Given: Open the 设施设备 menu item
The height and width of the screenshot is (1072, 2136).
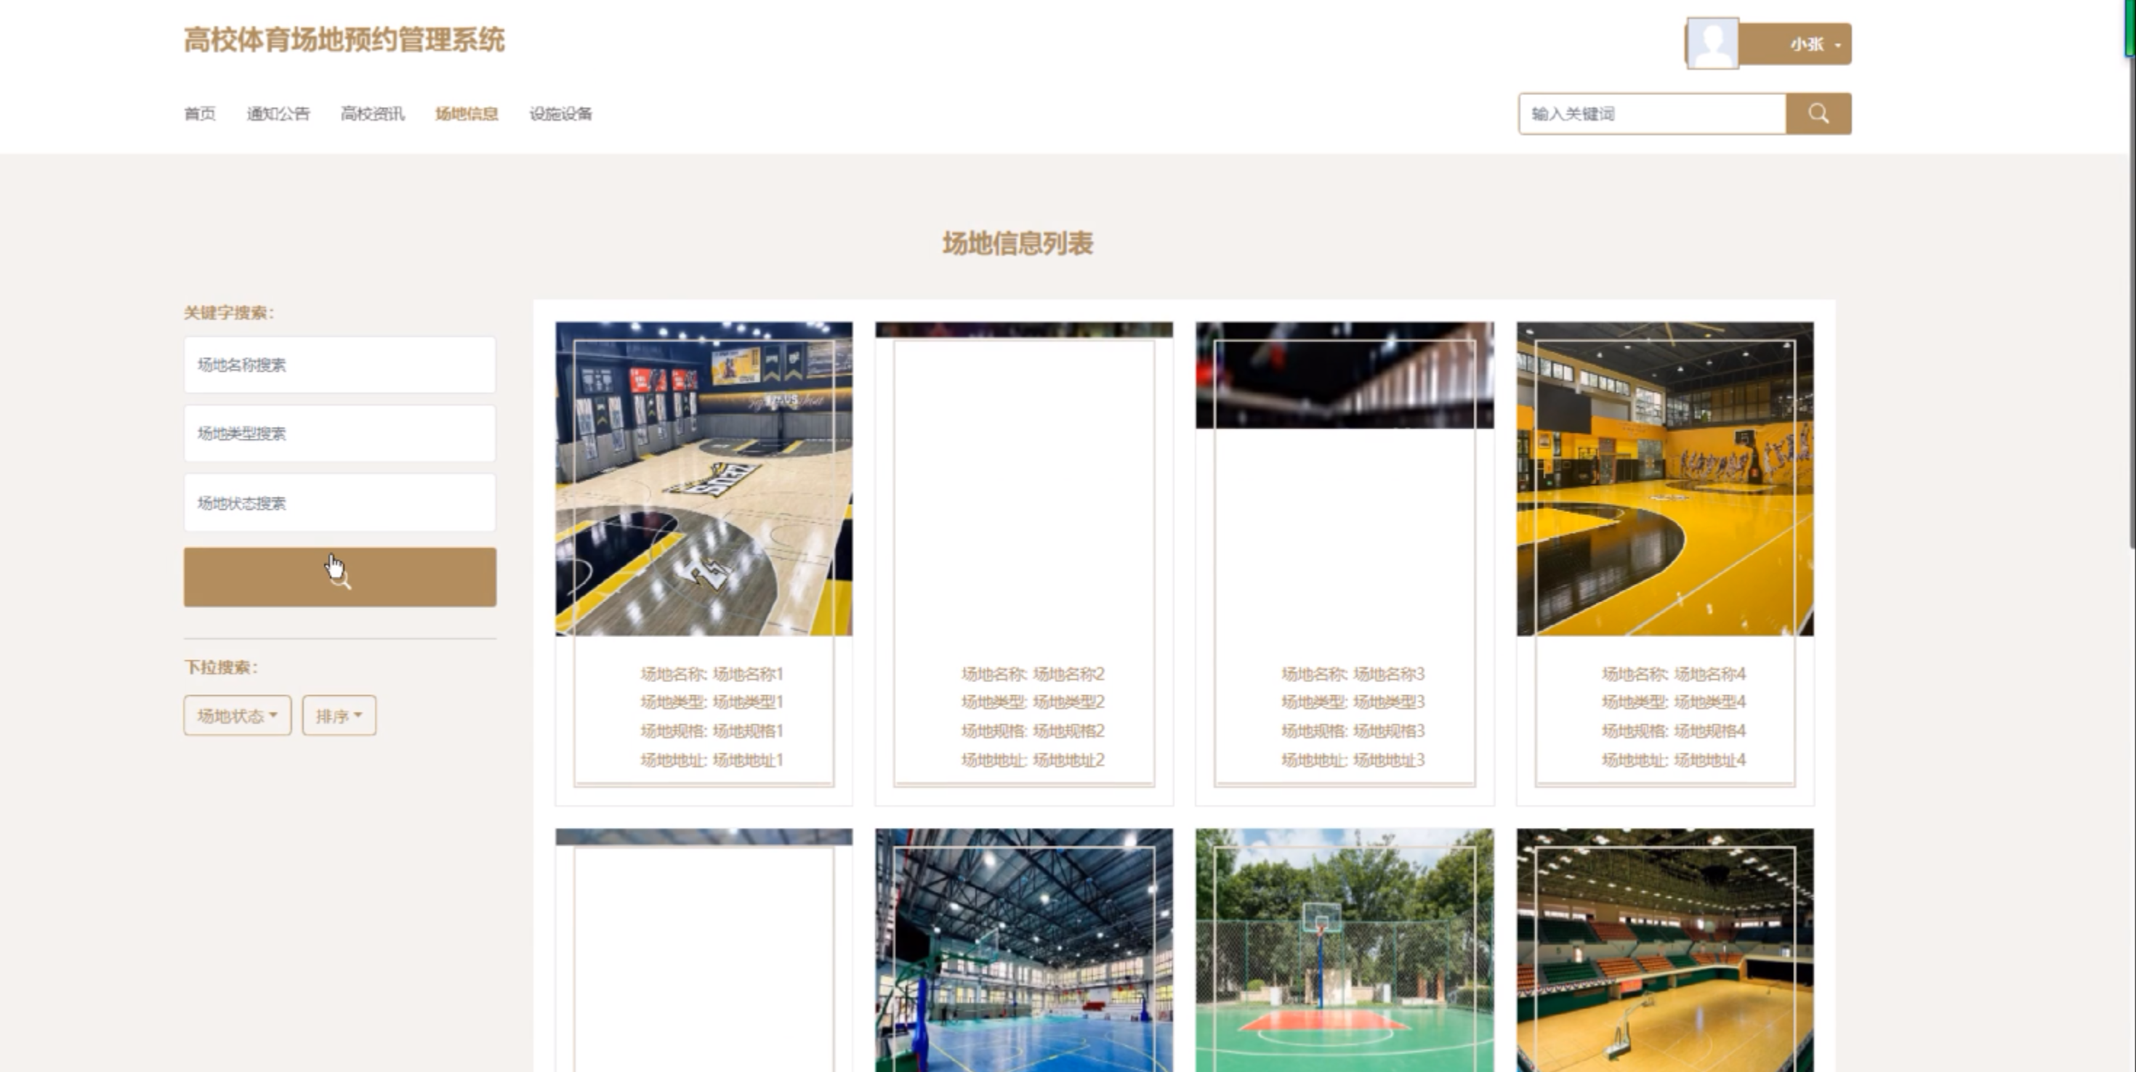Looking at the screenshot, I should (560, 113).
